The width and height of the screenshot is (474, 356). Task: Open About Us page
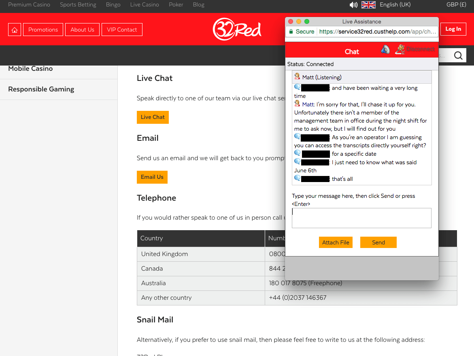point(82,30)
